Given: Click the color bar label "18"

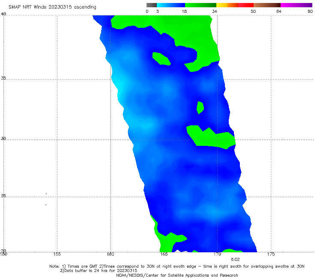Looking at the screenshot, I should click(184, 11).
